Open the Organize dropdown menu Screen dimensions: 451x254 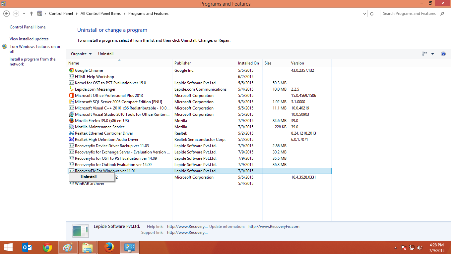(x=81, y=54)
